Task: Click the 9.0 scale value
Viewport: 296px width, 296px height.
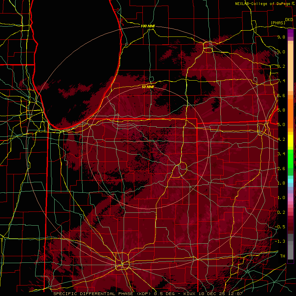Action: (x=281, y=52)
